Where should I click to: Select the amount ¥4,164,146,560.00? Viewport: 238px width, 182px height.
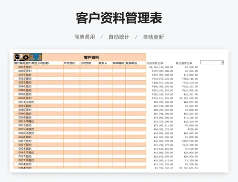coord(161,67)
